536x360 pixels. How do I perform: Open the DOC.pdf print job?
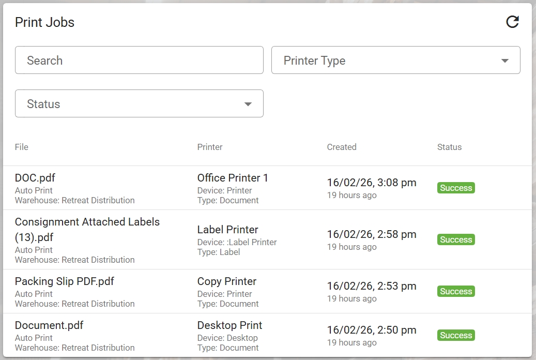pos(35,177)
